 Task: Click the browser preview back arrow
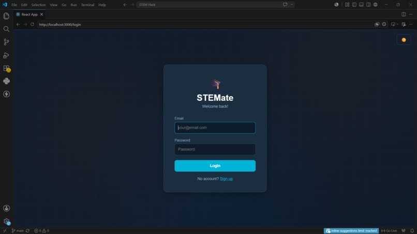(18, 24)
